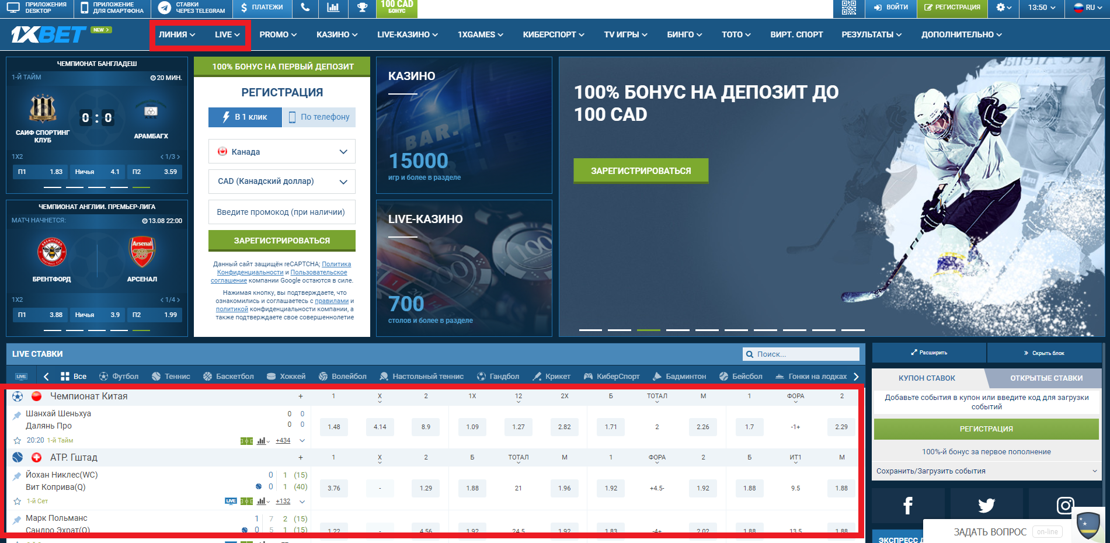1110x543 pixels.
Task: Click Расширить to expand the block
Action: (x=929, y=353)
